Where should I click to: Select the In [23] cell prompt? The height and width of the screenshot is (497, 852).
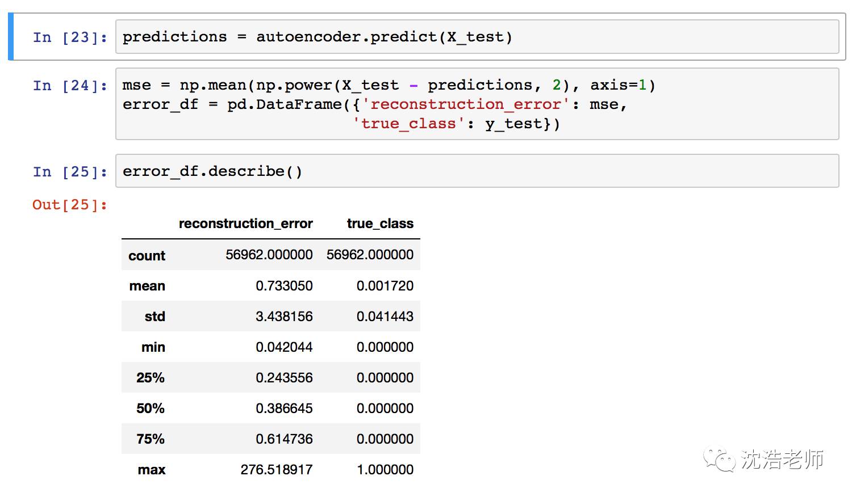click(x=70, y=37)
